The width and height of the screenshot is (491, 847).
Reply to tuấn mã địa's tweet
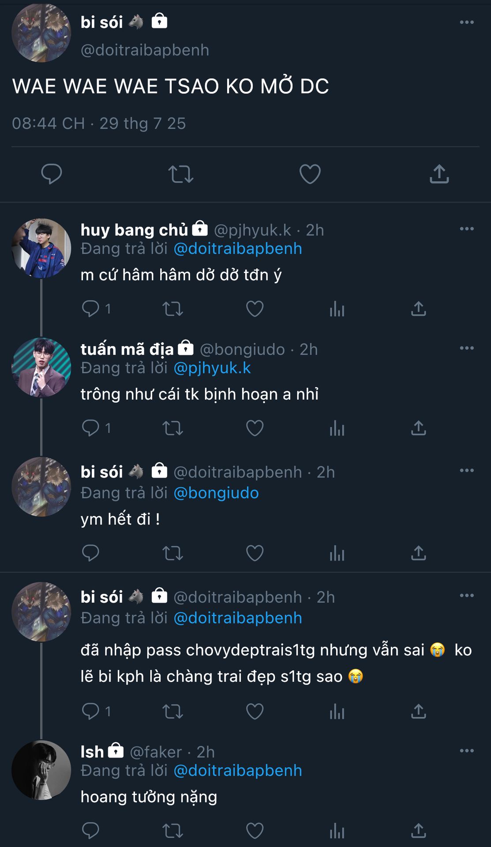point(91,428)
